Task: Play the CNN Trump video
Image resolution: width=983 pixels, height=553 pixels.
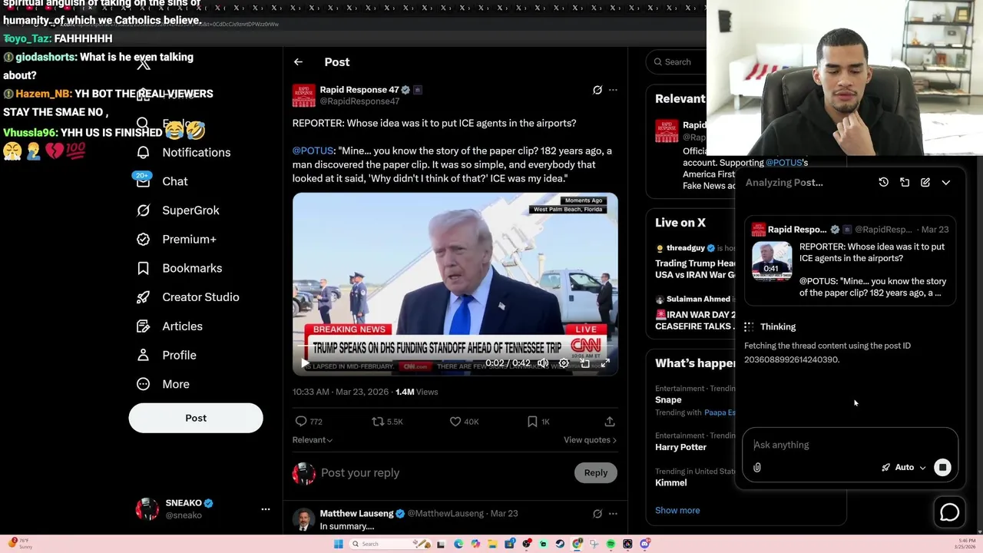Action: coord(305,363)
